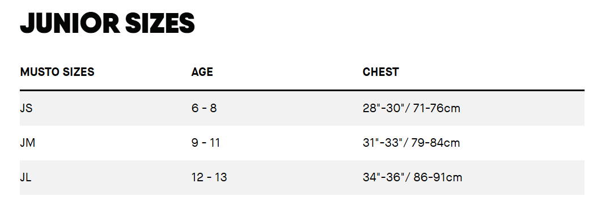Screen dimensions: 601x213
Task: Click the AGE column header
Action: tap(202, 72)
